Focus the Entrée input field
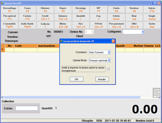Viewport: 162px width, 123px height. coord(27,108)
